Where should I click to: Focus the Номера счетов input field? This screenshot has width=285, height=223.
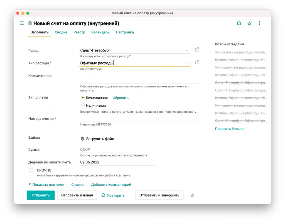click(140, 119)
